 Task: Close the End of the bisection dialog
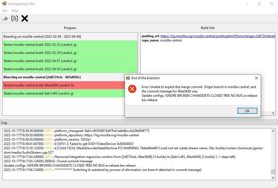[256, 78]
